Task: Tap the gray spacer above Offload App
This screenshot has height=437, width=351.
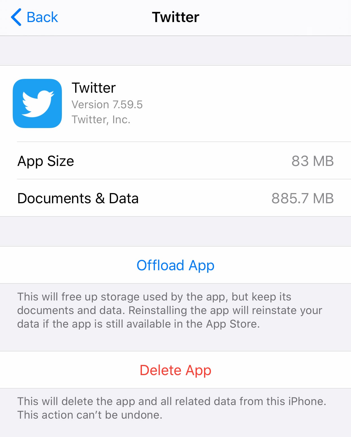Action: pyautogui.click(x=175, y=232)
